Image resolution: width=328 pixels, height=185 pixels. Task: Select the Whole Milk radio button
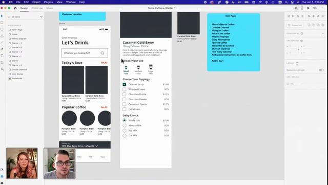pyautogui.click(x=125, y=120)
